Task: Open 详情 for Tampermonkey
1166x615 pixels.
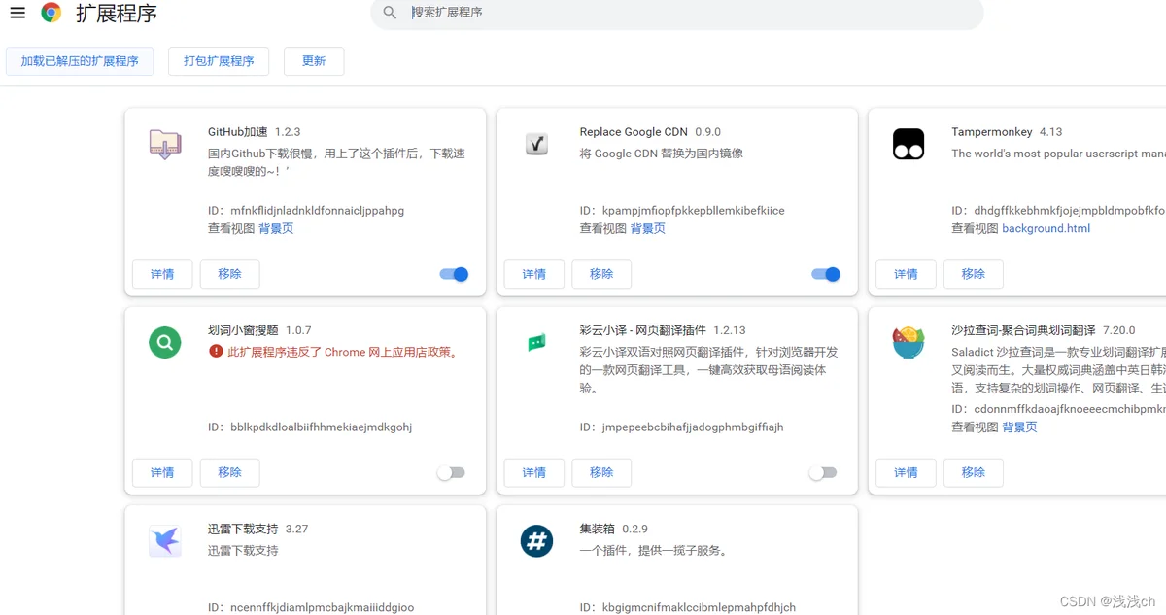Action: [x=906, y=274]
